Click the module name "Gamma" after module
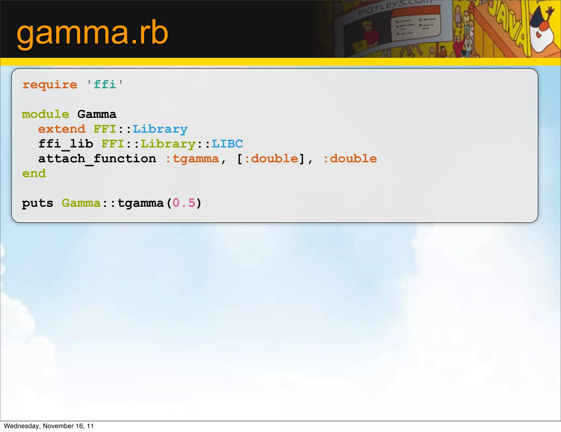Screen dimensions: 561x432 [x=97, y=114]
